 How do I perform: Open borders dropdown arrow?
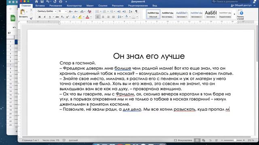click(137, 17)
